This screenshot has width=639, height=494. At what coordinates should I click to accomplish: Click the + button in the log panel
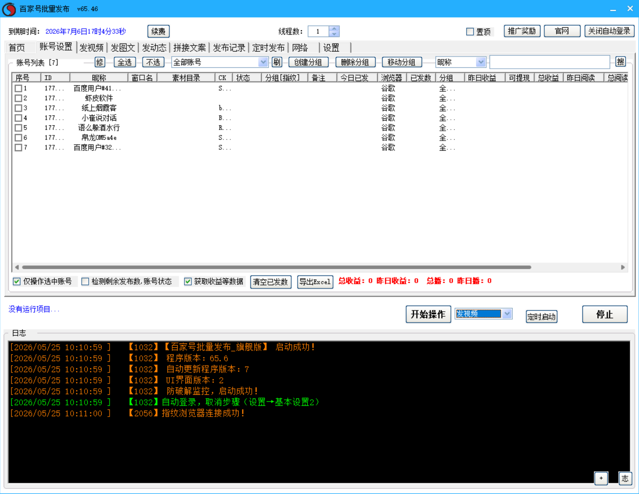pos(601,478)
